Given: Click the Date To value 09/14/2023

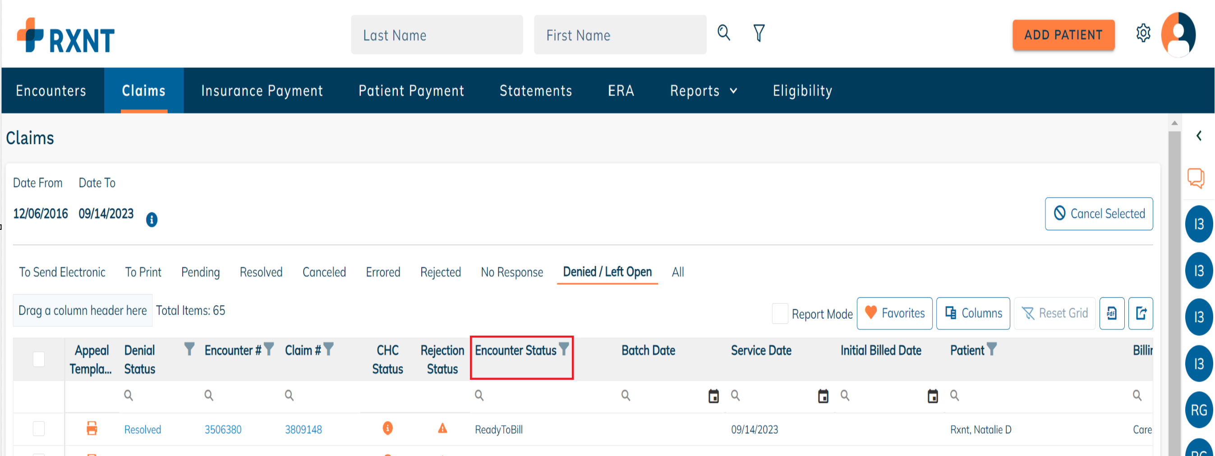Looking at the screenshot, I should (106, 214).
